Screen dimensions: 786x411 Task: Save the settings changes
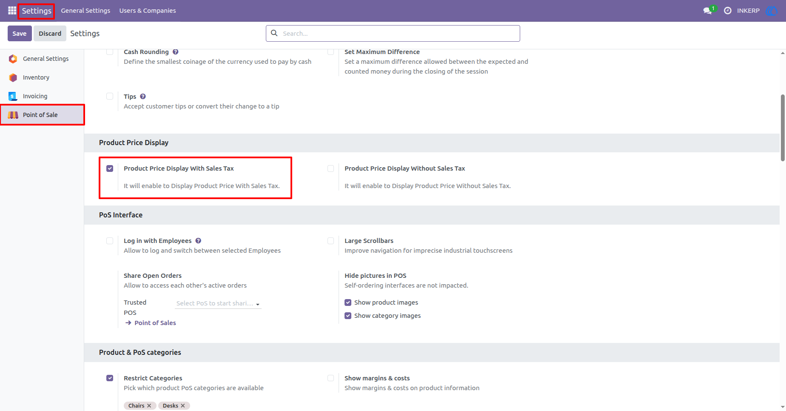click(20, 34)
